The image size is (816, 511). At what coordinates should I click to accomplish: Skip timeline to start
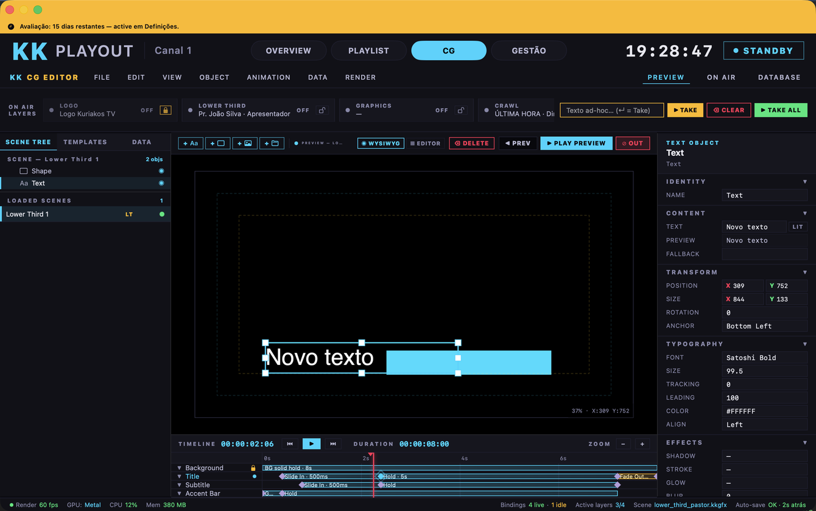click(290, 444)
